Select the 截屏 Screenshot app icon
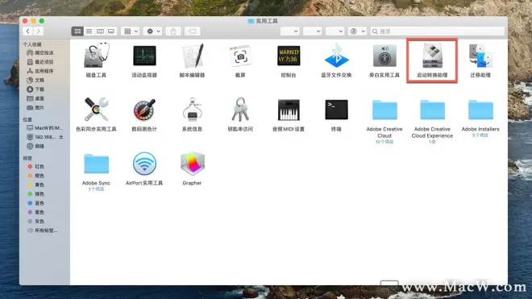Image resolution: width=532 pixels, height=299 pixels. click(x=240, y=56)
